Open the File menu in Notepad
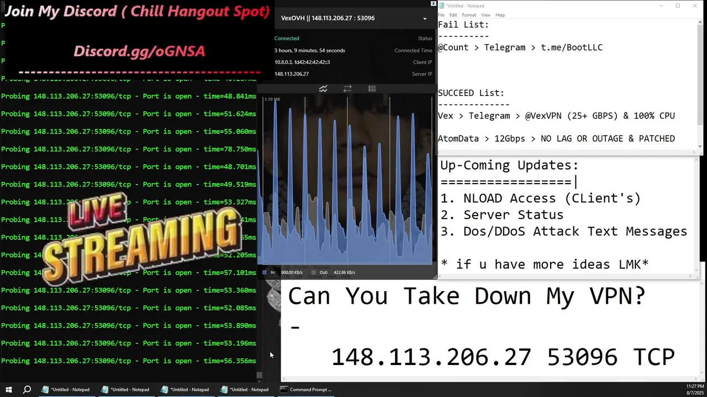This screenshot has height=397, width=707. (442, 15)
